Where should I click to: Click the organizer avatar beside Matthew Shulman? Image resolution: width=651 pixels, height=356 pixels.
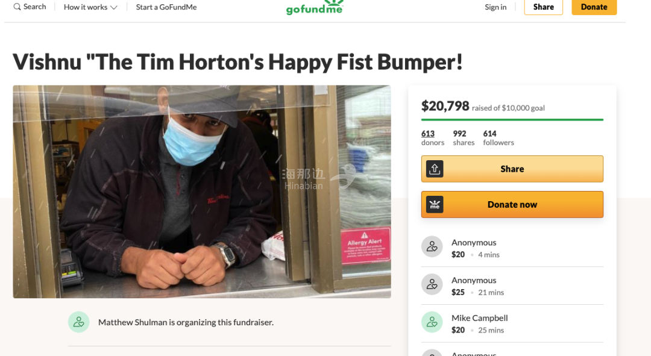click(79, 322)
